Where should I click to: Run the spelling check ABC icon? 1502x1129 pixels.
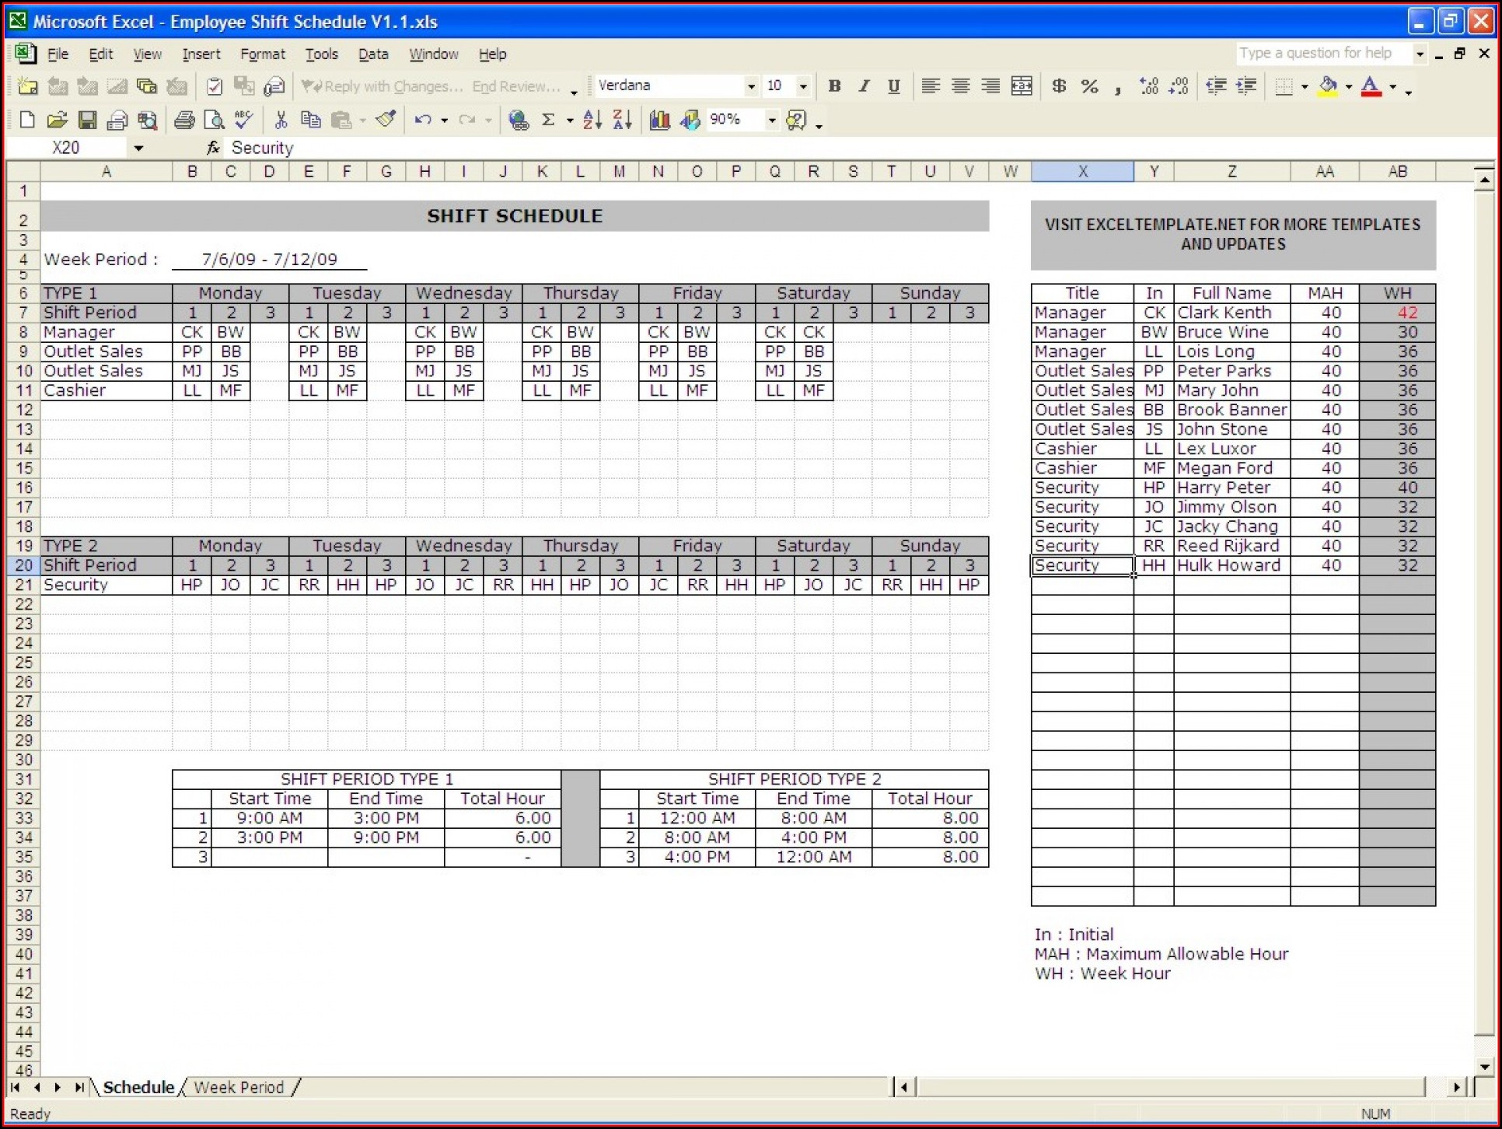pos(244,120)
